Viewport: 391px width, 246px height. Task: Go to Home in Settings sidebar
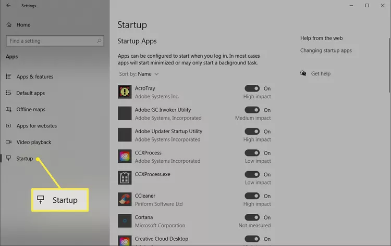pos(23,24)
